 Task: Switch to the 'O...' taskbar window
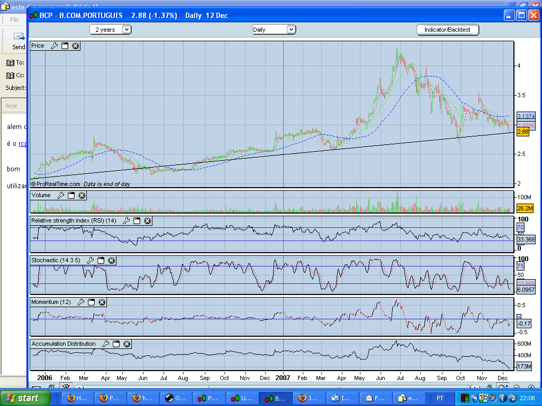tap(176, 398)
